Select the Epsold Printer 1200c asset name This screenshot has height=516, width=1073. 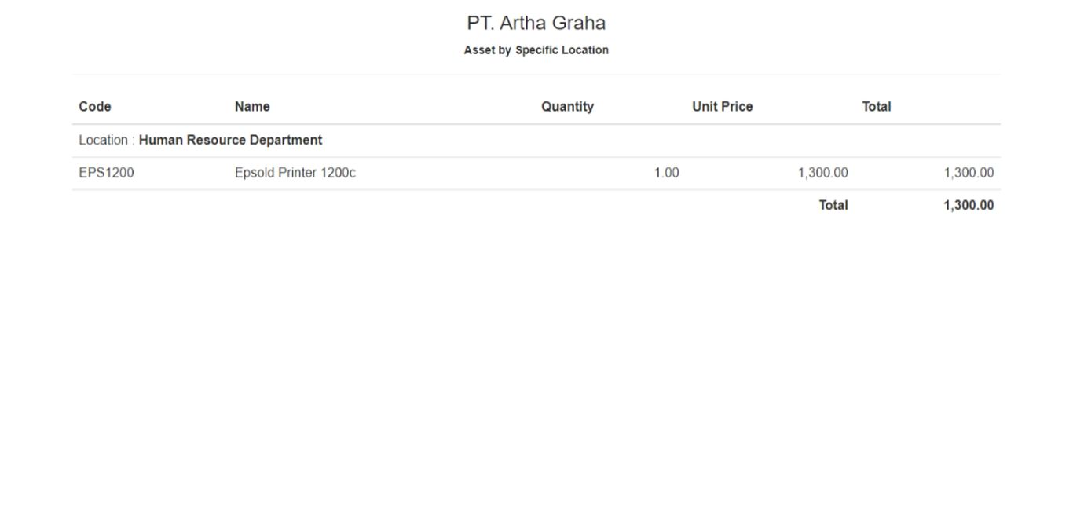click(295, 174)
